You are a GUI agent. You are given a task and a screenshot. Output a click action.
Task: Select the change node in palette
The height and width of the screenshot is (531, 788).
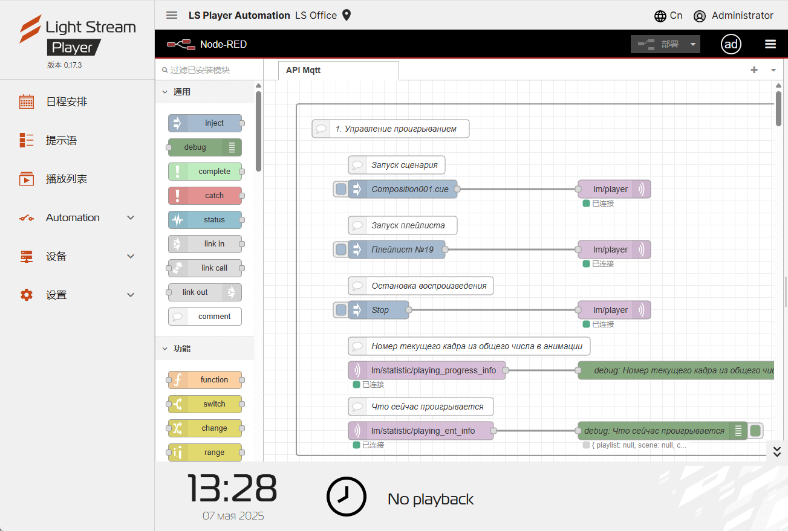click(205, 428)
